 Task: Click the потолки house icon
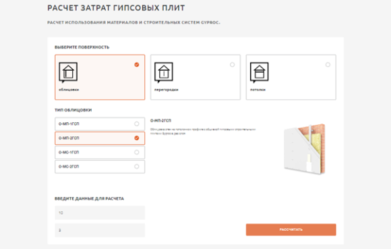(259, 72)
